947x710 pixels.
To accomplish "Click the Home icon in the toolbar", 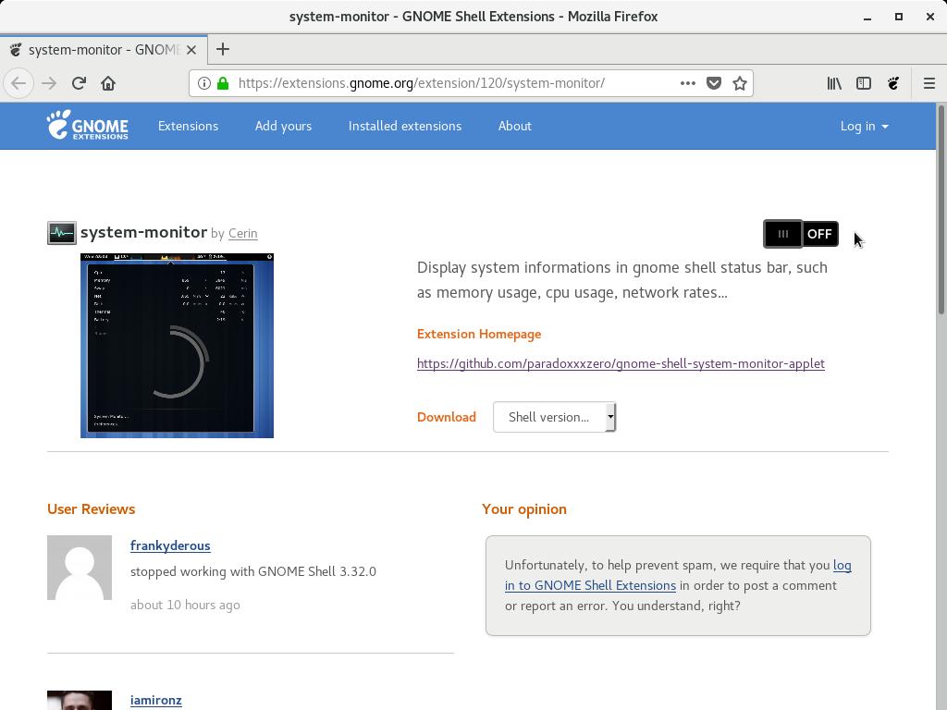I will pos(108,82).
